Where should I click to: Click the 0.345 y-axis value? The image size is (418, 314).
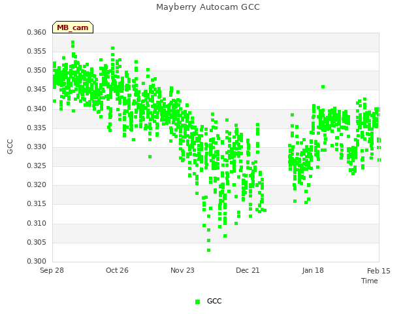(x=37, y=89)
